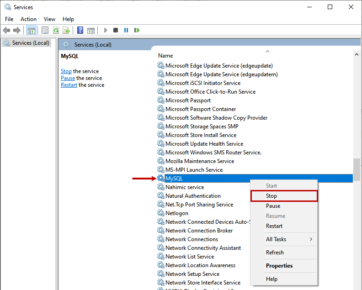Click the Forward arrow toolbar icon
The image size is (362, 290).
click(x=17, y=30)
